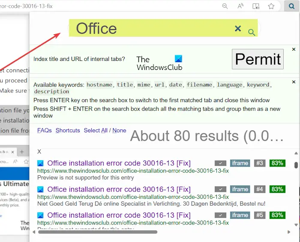The height and width of the screenshot is (242, 300).
Task: Click the #3 badge
Action: point(260,163)
